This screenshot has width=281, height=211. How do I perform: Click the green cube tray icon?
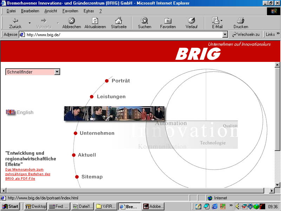[x=256, y=206]
